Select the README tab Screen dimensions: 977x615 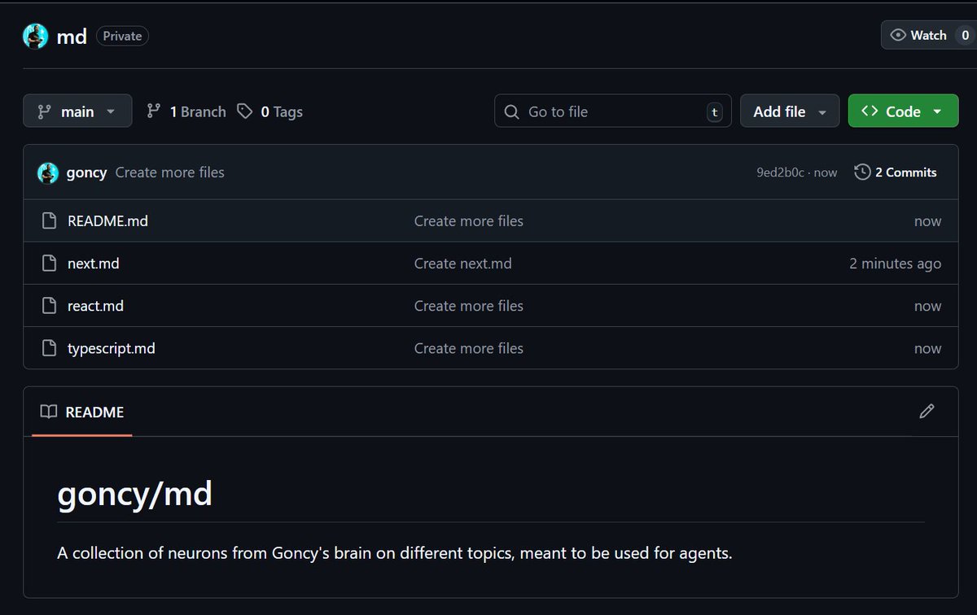point(82,412)
